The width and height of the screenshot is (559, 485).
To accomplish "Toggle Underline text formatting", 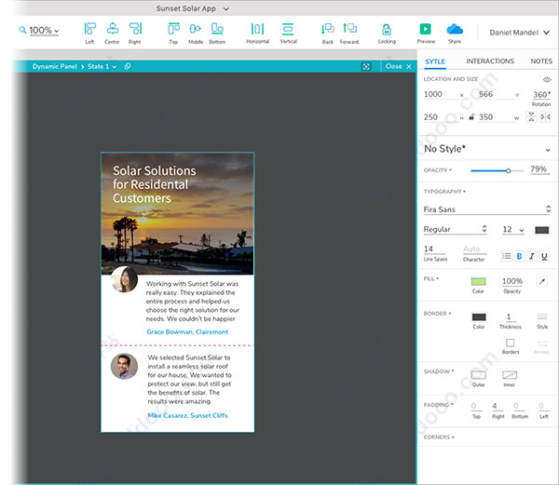I will click(x=544, y=256).
